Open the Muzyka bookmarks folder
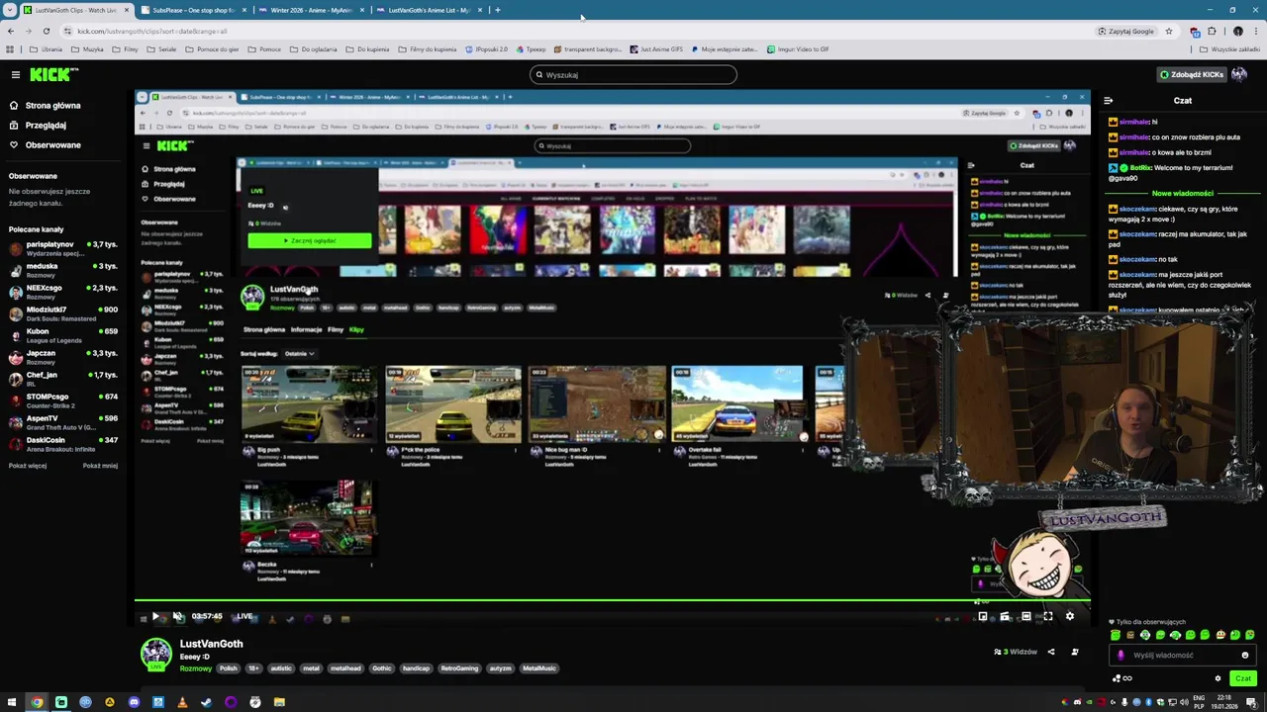 (88, 48)
